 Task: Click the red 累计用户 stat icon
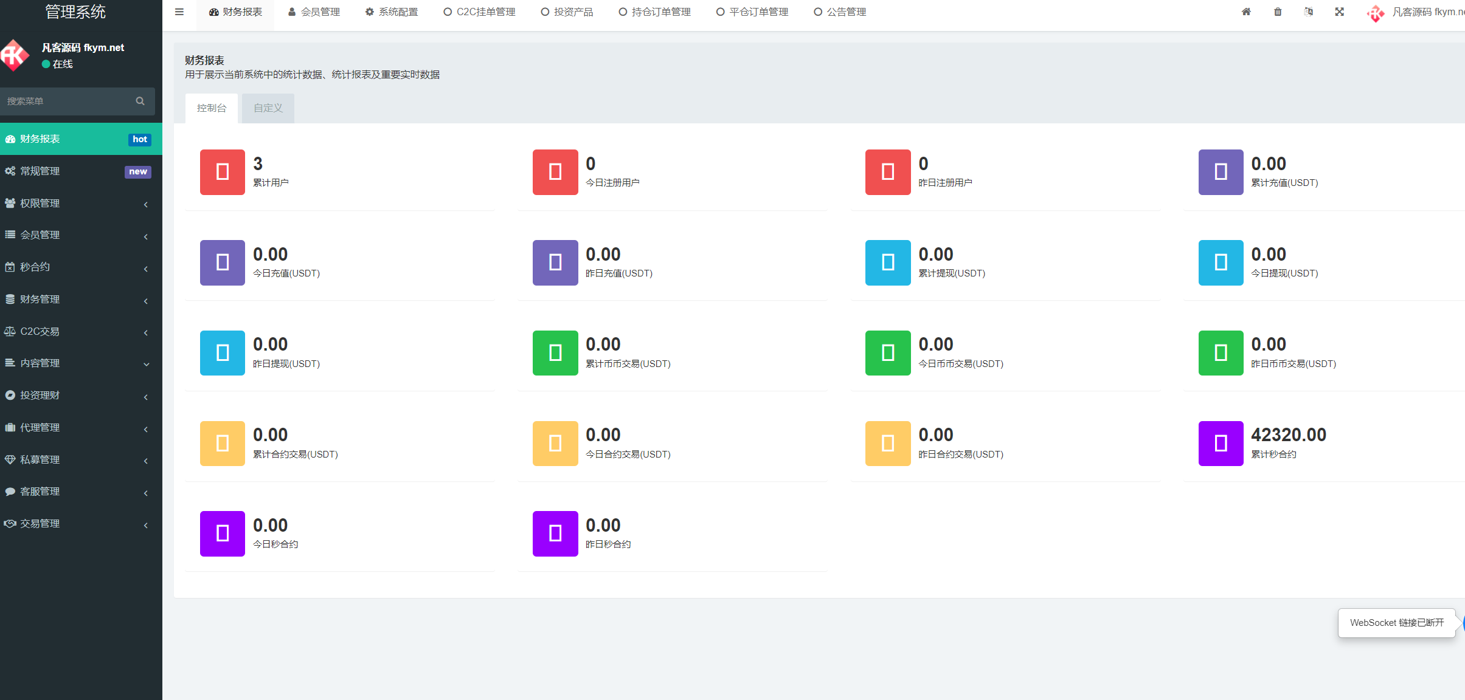pos(222,172)
